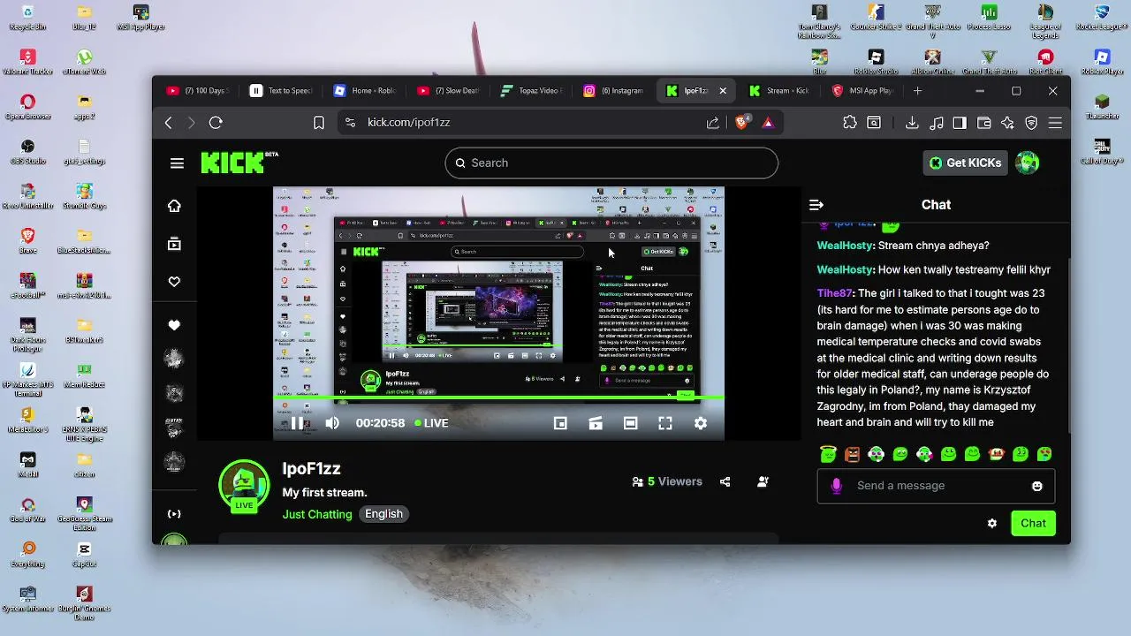
Task: Open Brave Wallet icon
Action: click(983, 123)
